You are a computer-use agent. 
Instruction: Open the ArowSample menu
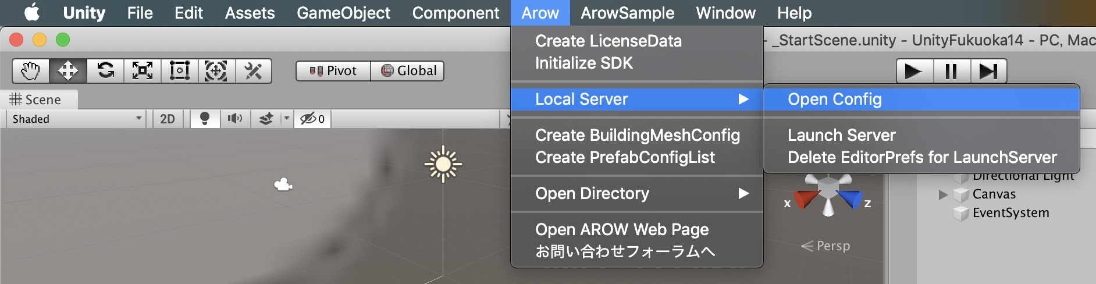[628, 13]
